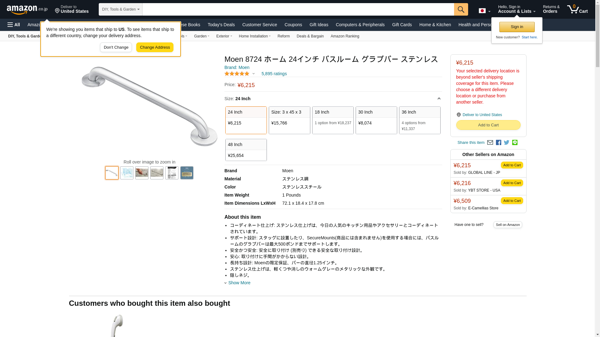Open the Garden submenu

(202, 36)
